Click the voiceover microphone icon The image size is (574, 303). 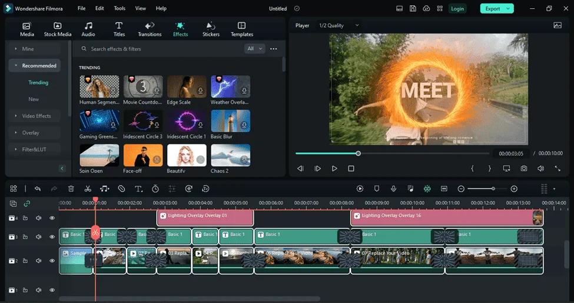(x=393, y=188)
